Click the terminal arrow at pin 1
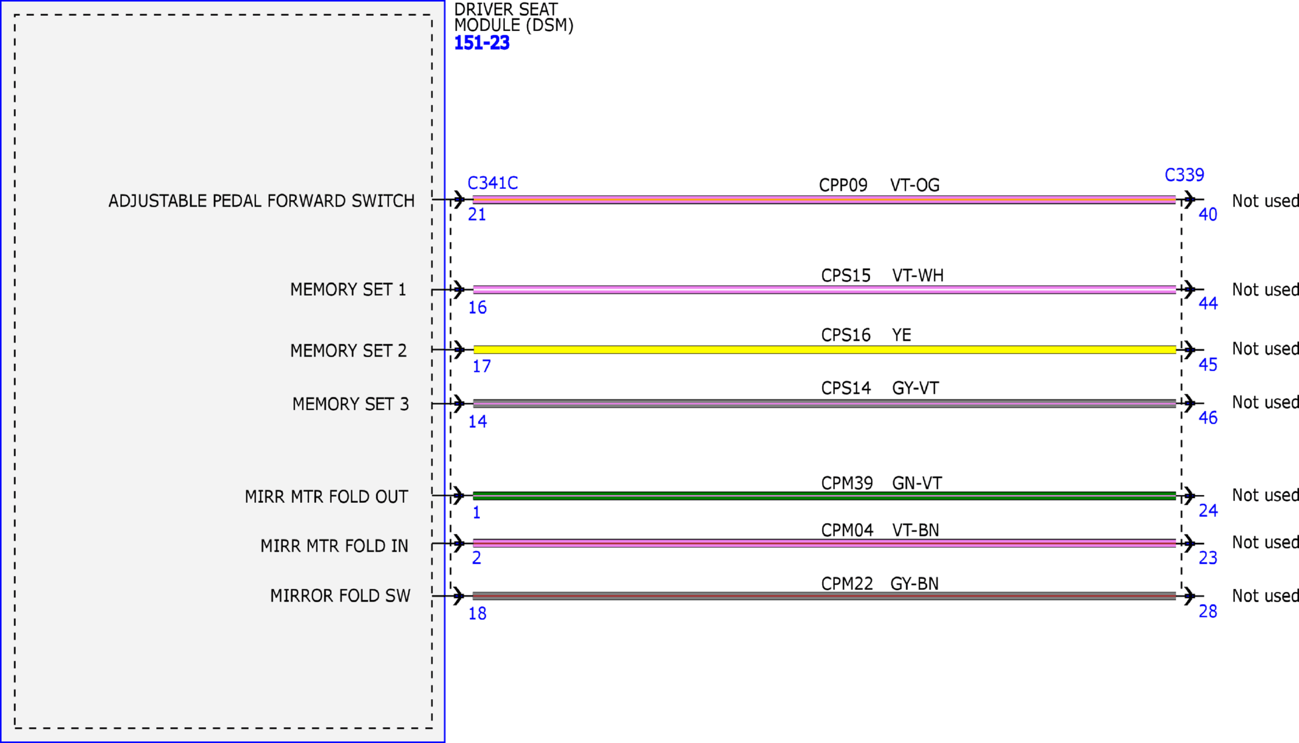The image size is (1299, 743). pos(459,496)
